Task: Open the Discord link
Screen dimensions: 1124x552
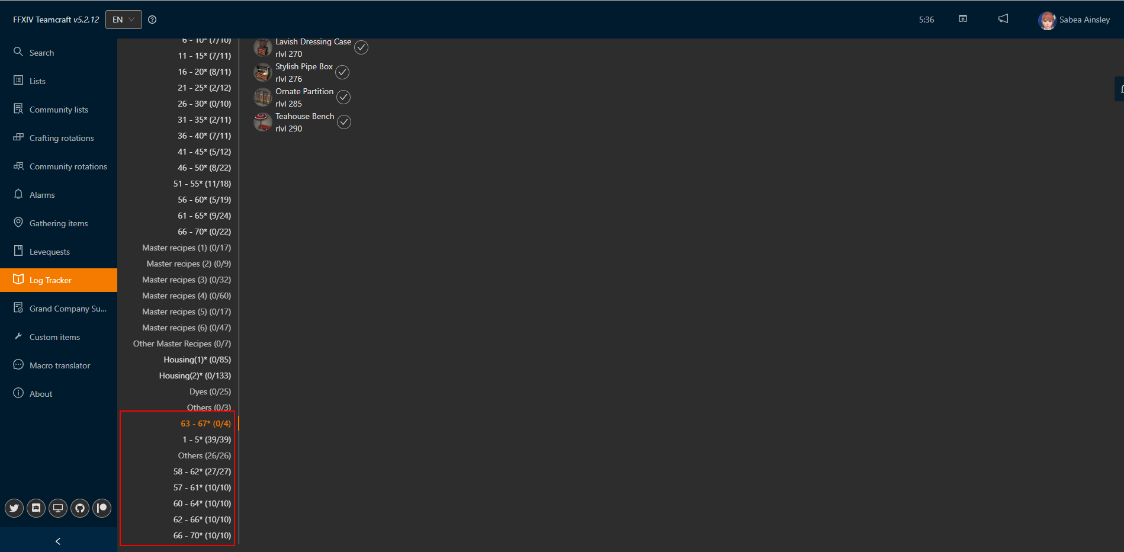Action: [36, 508]
